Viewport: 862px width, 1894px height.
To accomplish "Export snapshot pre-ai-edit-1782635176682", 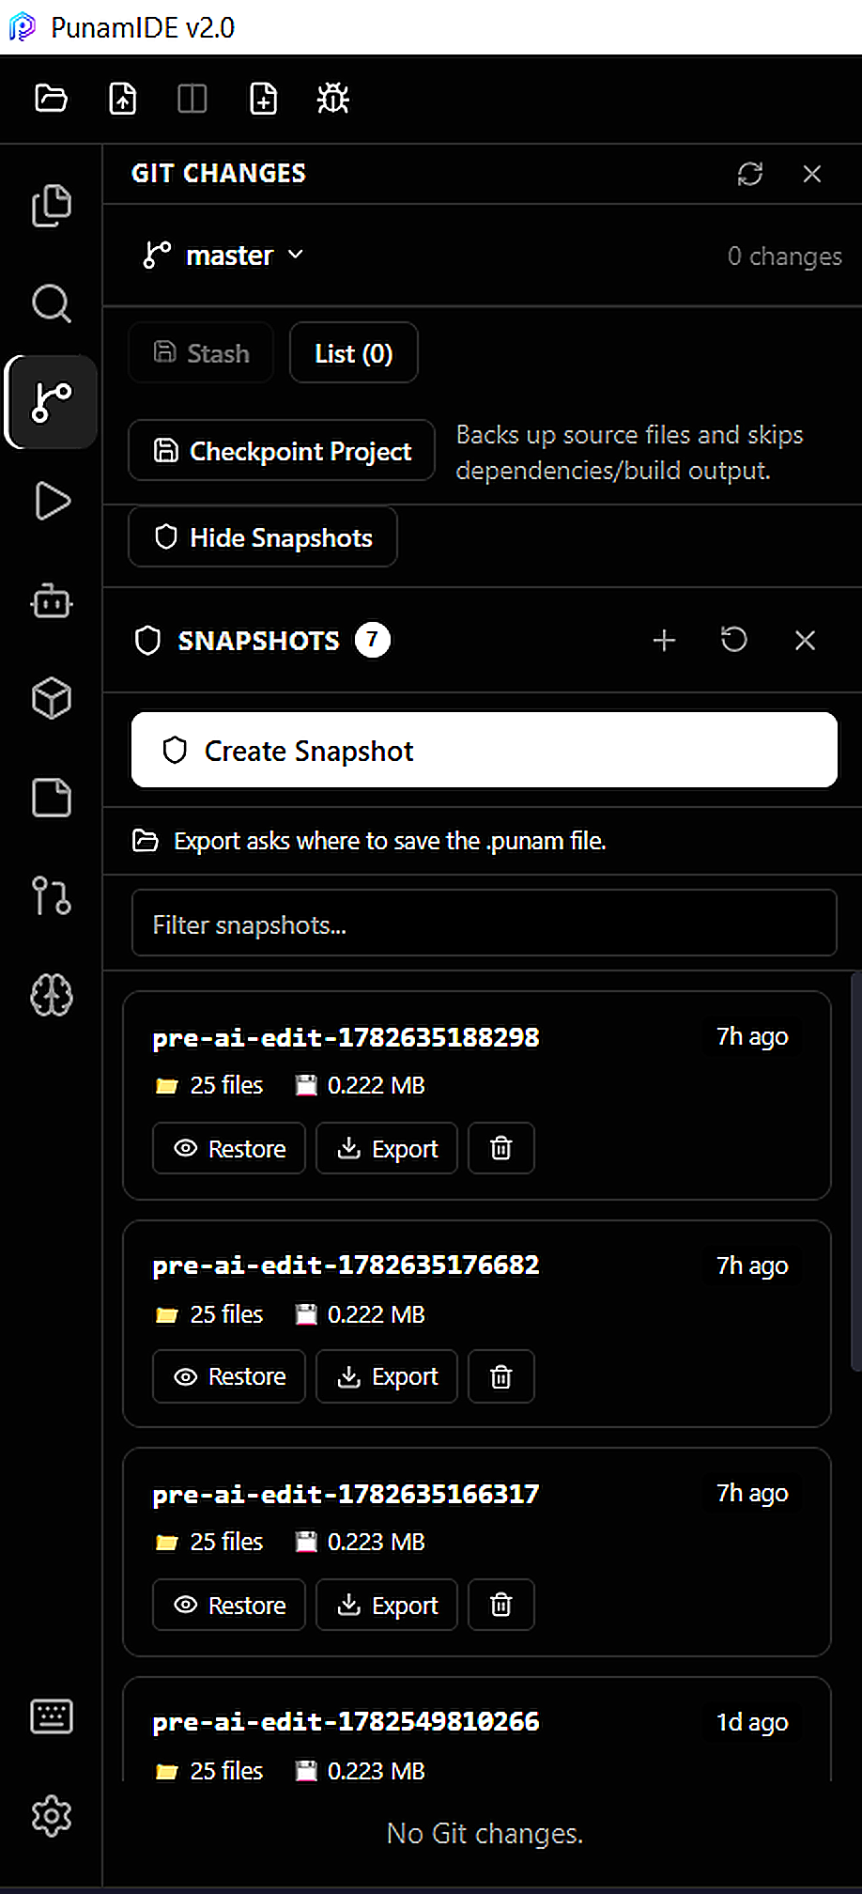I will [387, 1376].
